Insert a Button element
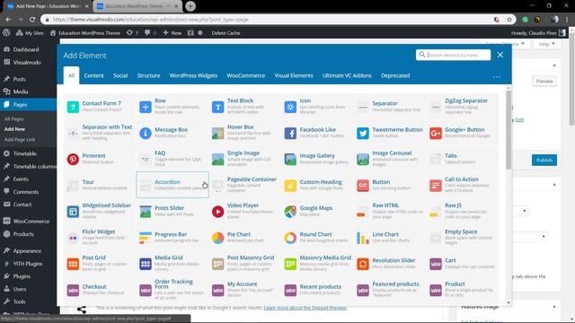 point(389,185)
